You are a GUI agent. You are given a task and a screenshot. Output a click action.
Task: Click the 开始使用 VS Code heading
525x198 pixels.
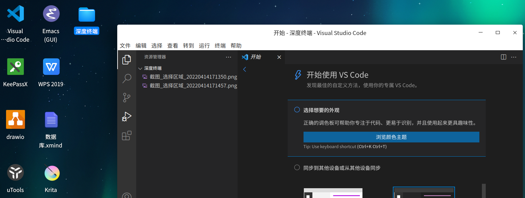pyautogui.click(x=337, y=75)
